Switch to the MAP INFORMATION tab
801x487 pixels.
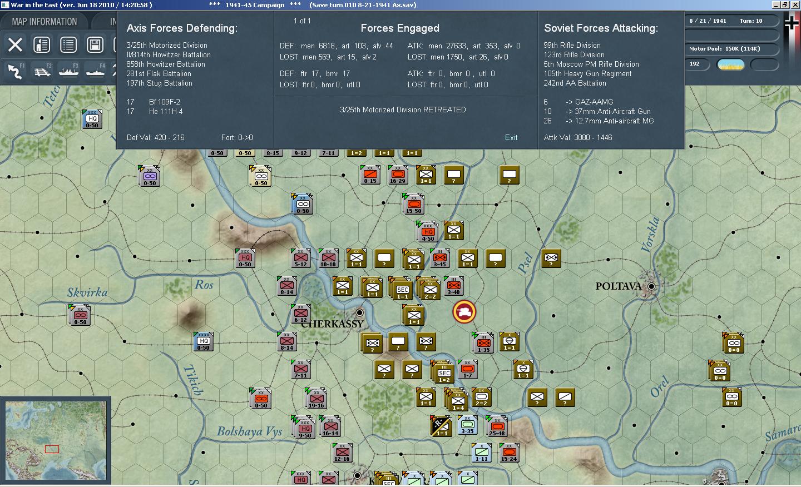click(x=44, y=22)
